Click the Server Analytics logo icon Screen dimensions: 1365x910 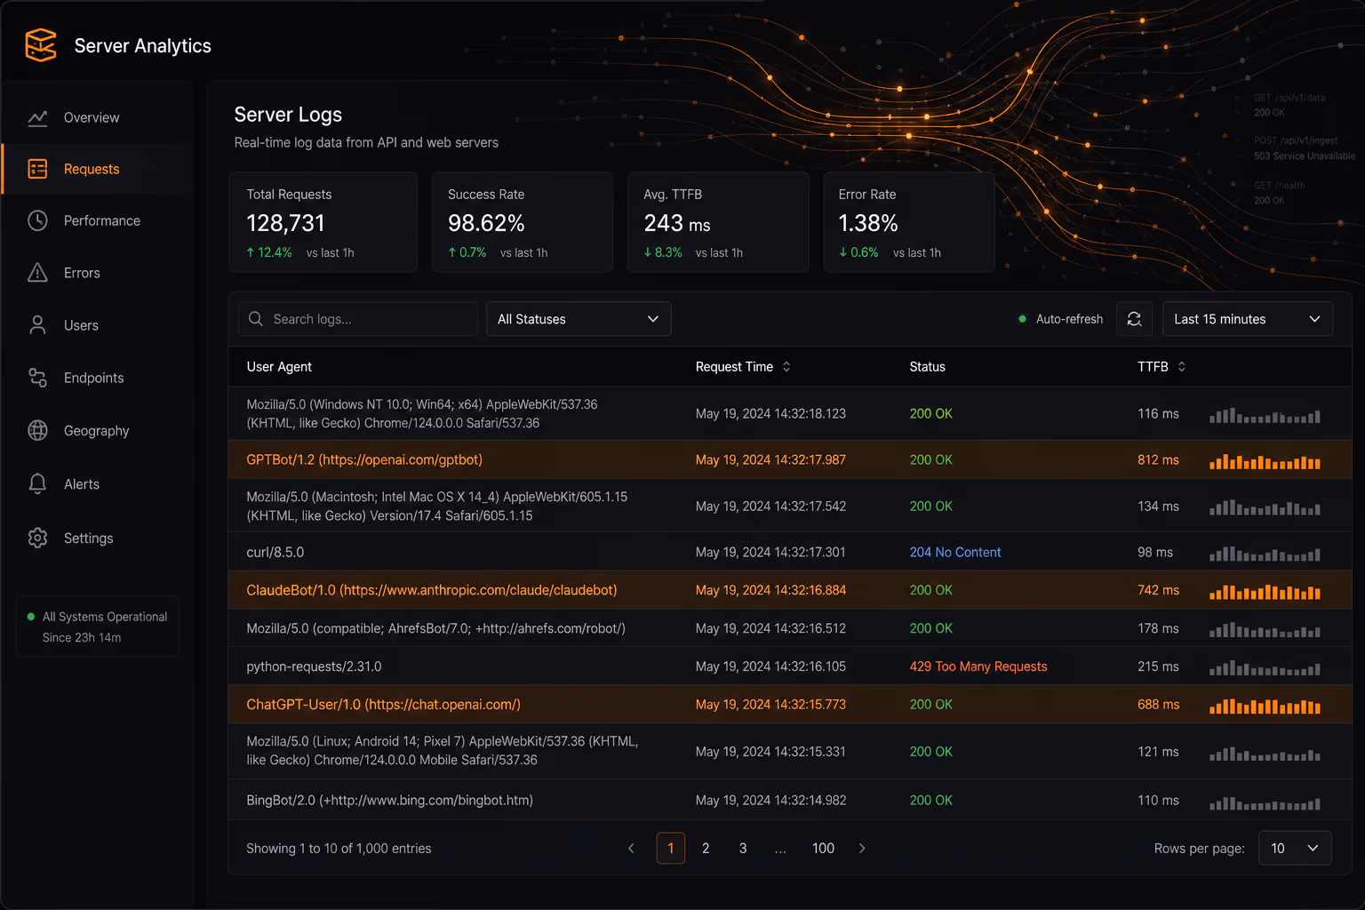[41, 45]
